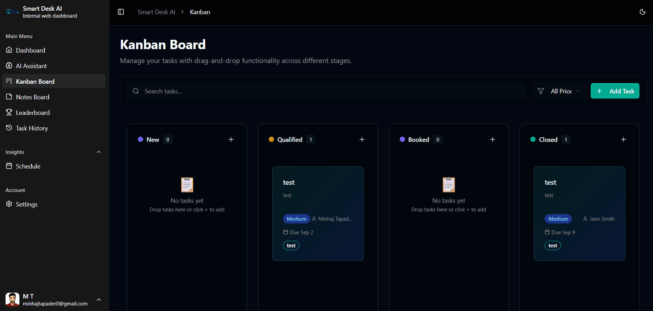Open the All Priorities filter dropdown
653x311 pixels.
(x=559, y=91)
